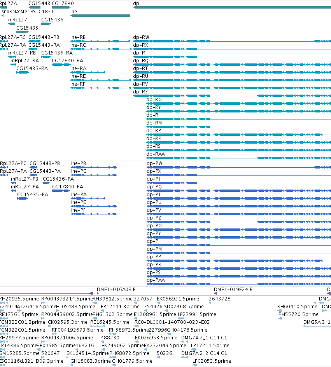Select protein ine-PF
The width and height of the screenshot is (331, 367).
point(94,214)
